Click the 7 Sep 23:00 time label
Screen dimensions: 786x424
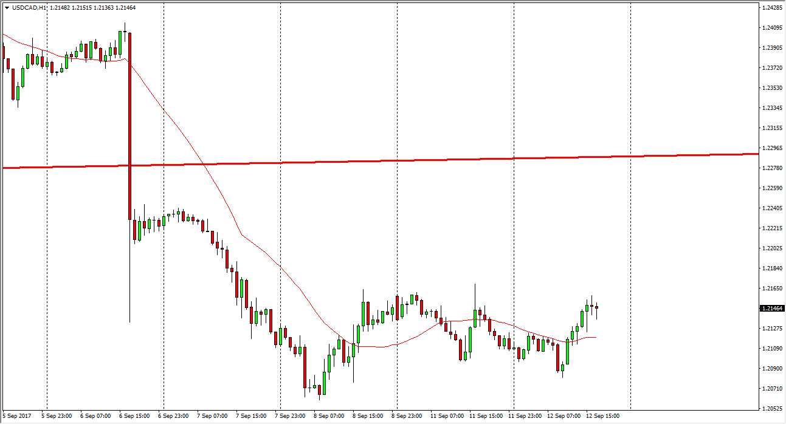coord(291,416)
